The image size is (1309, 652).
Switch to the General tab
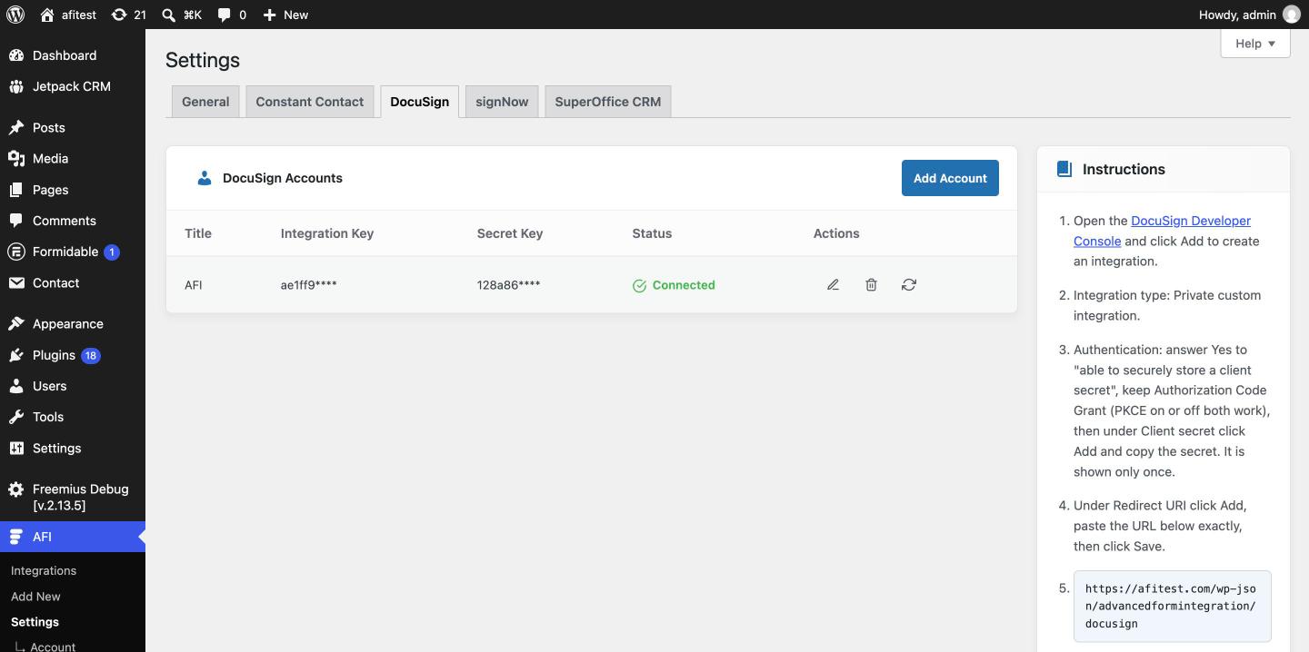205,102
